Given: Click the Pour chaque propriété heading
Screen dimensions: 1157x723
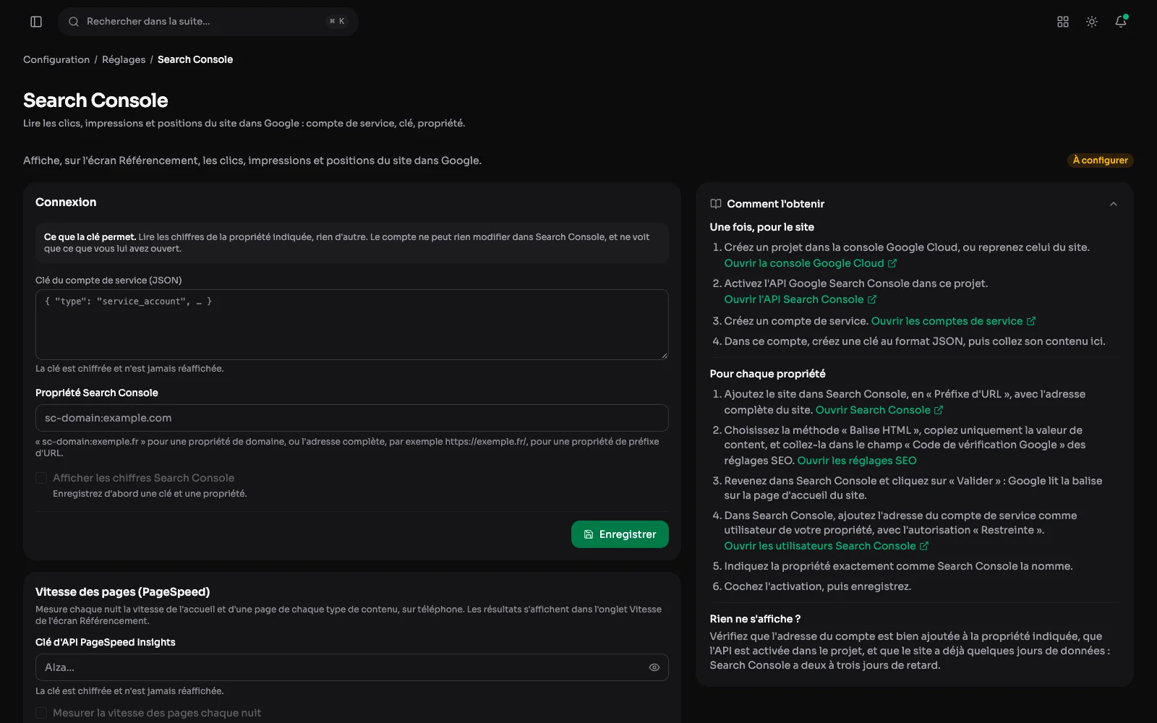Looking at the screenshot, I should [767, 374].
